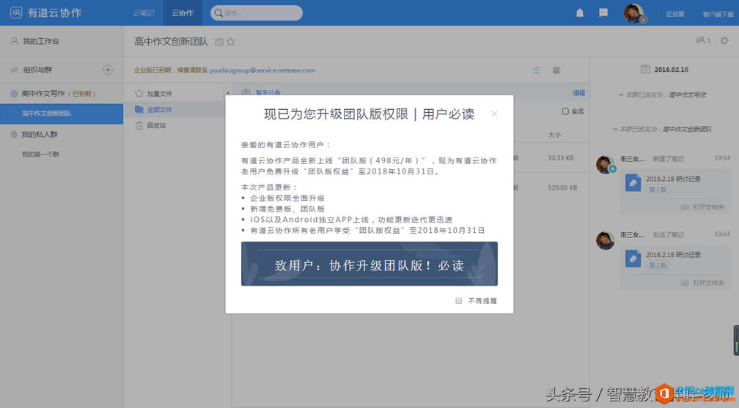Click the youdaogroup email link
Viewport: 739px width, 408px height.
click(x=262, y=70)
